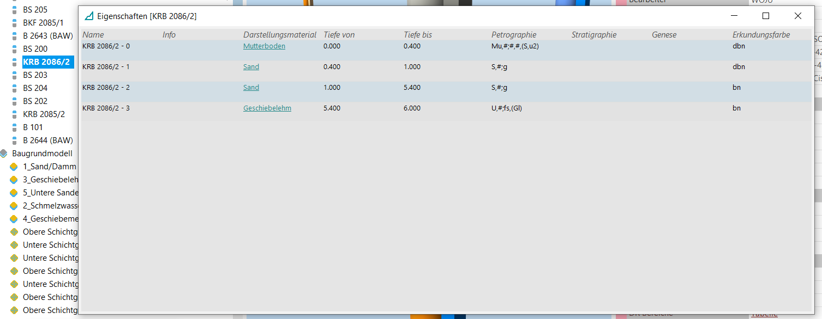Click the icon beside 3_Geschiebelehm layer
The width and height of the screenshot is (822, 319).
click(x=14, y=180)
